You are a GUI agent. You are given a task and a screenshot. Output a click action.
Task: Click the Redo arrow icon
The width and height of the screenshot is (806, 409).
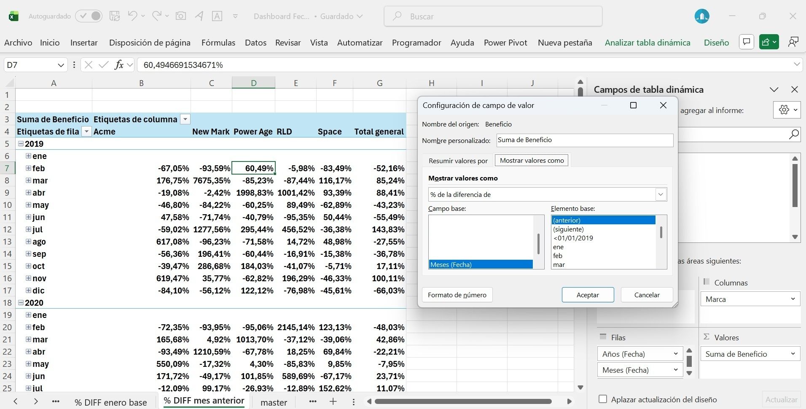[x=156, y=16]
